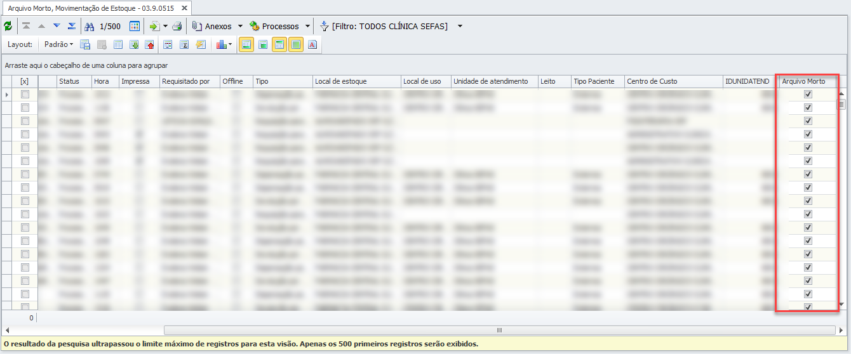Click the horizontal scrollbar right arrow
This screenshot has width=851, height=354.
841,330
